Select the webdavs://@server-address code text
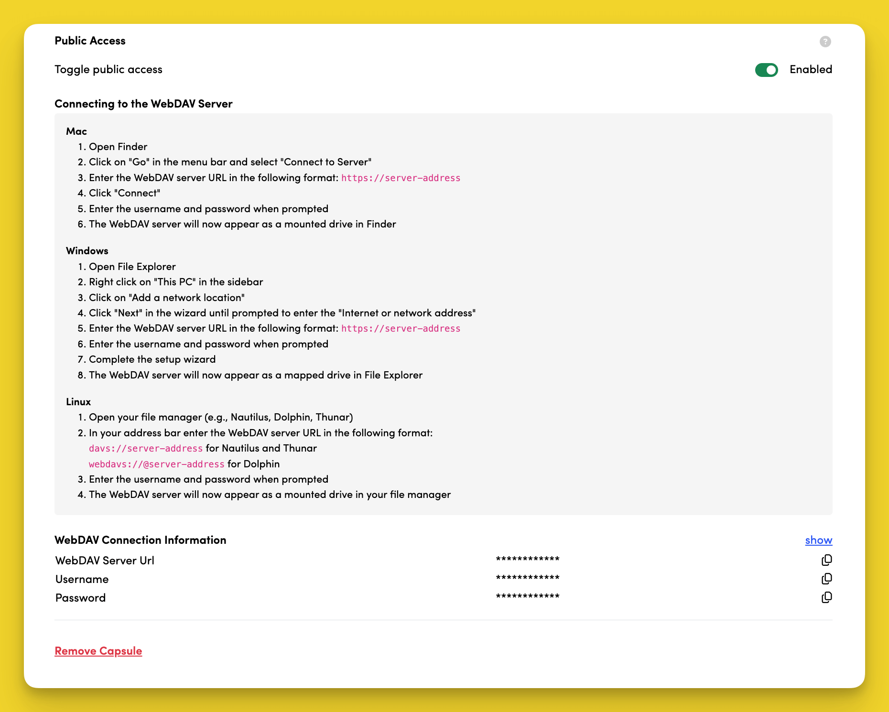Viewport: 889px width, 712px height. [x=156, y=464]
